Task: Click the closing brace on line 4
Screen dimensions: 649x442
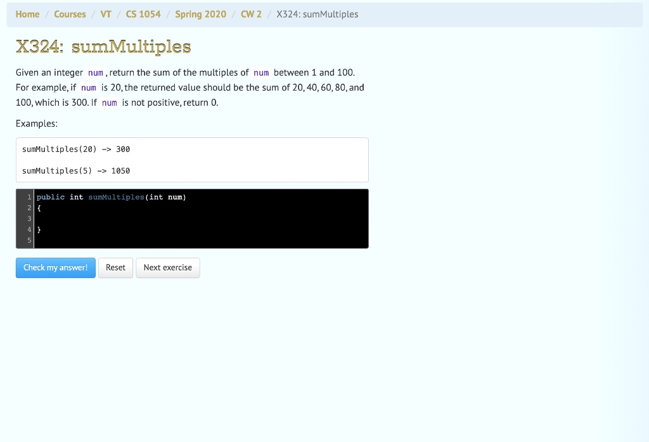Action: pyautogui.click(x=39, y=229)
